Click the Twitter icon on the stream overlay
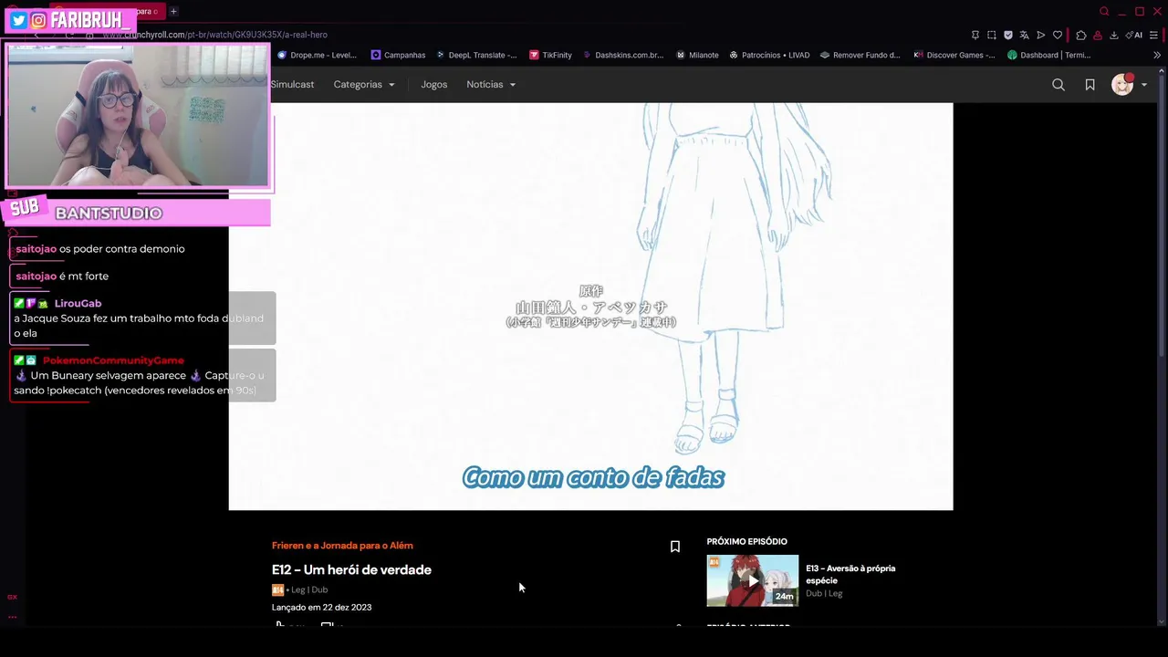This screenshot has width=1168, height=657. point(18,20)
